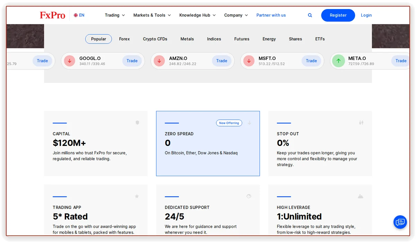Expand the Company menu
This screenshot has height=242, width=416.
tap(236, 15)
